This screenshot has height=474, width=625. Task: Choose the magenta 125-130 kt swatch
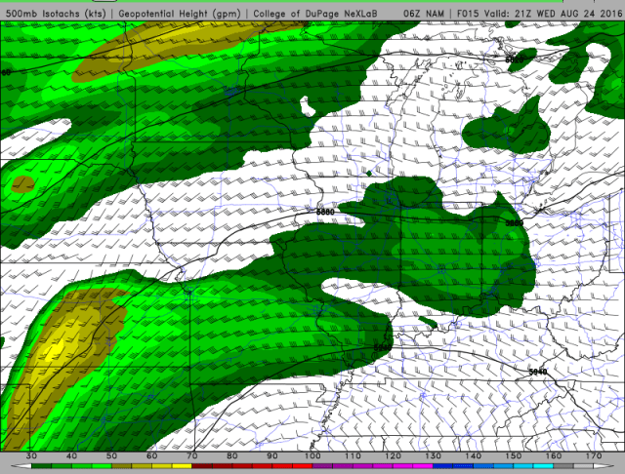(423, 466)
